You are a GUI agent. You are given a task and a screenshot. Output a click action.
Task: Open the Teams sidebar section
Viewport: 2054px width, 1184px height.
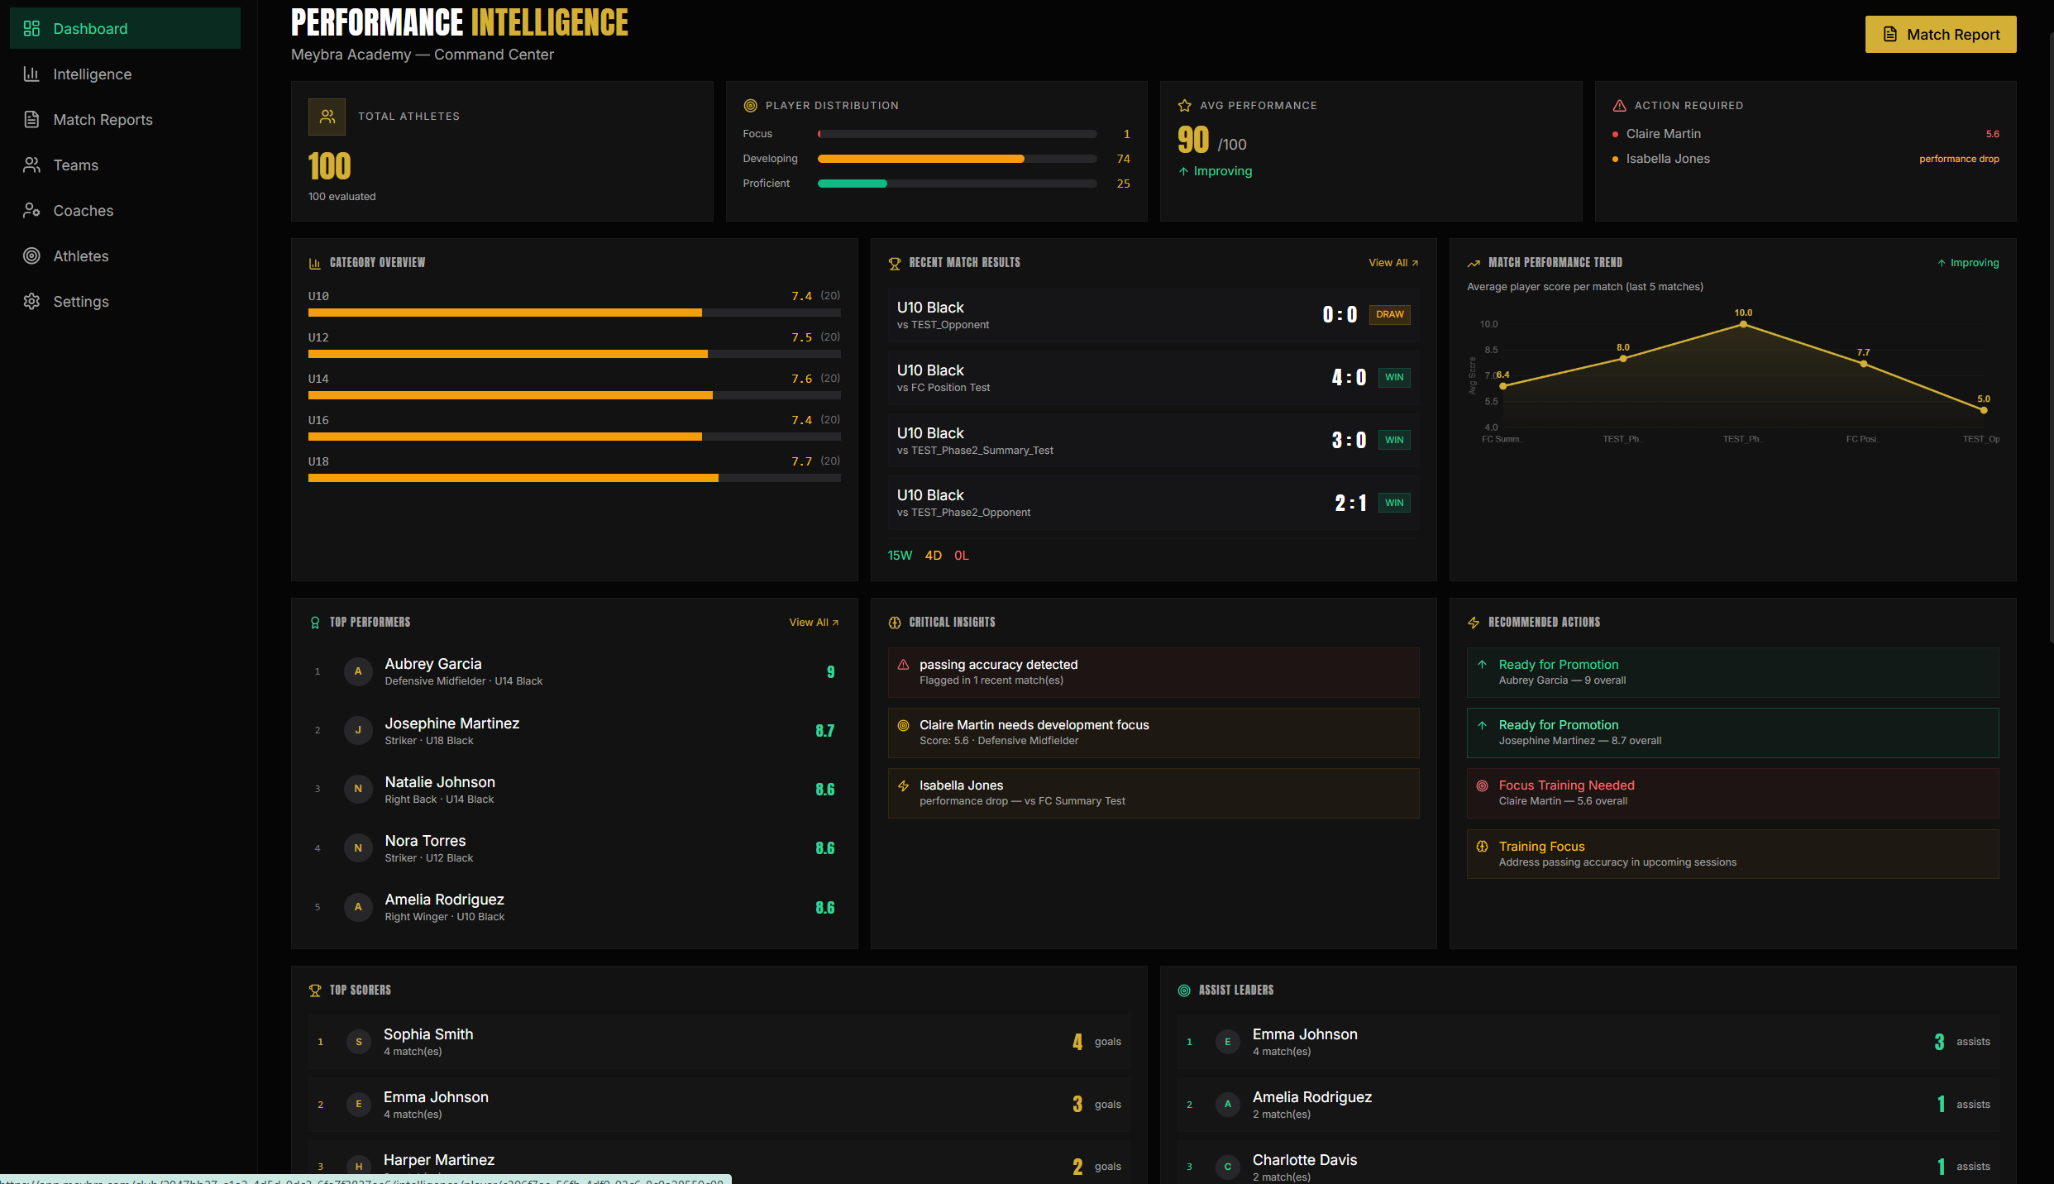pos(125,165)
